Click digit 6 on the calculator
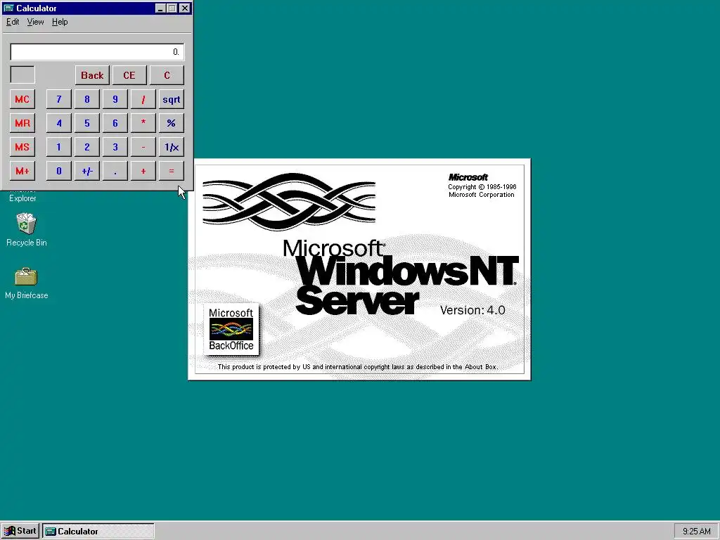Screen dimensions: 720x540 (x=115, y=123)
